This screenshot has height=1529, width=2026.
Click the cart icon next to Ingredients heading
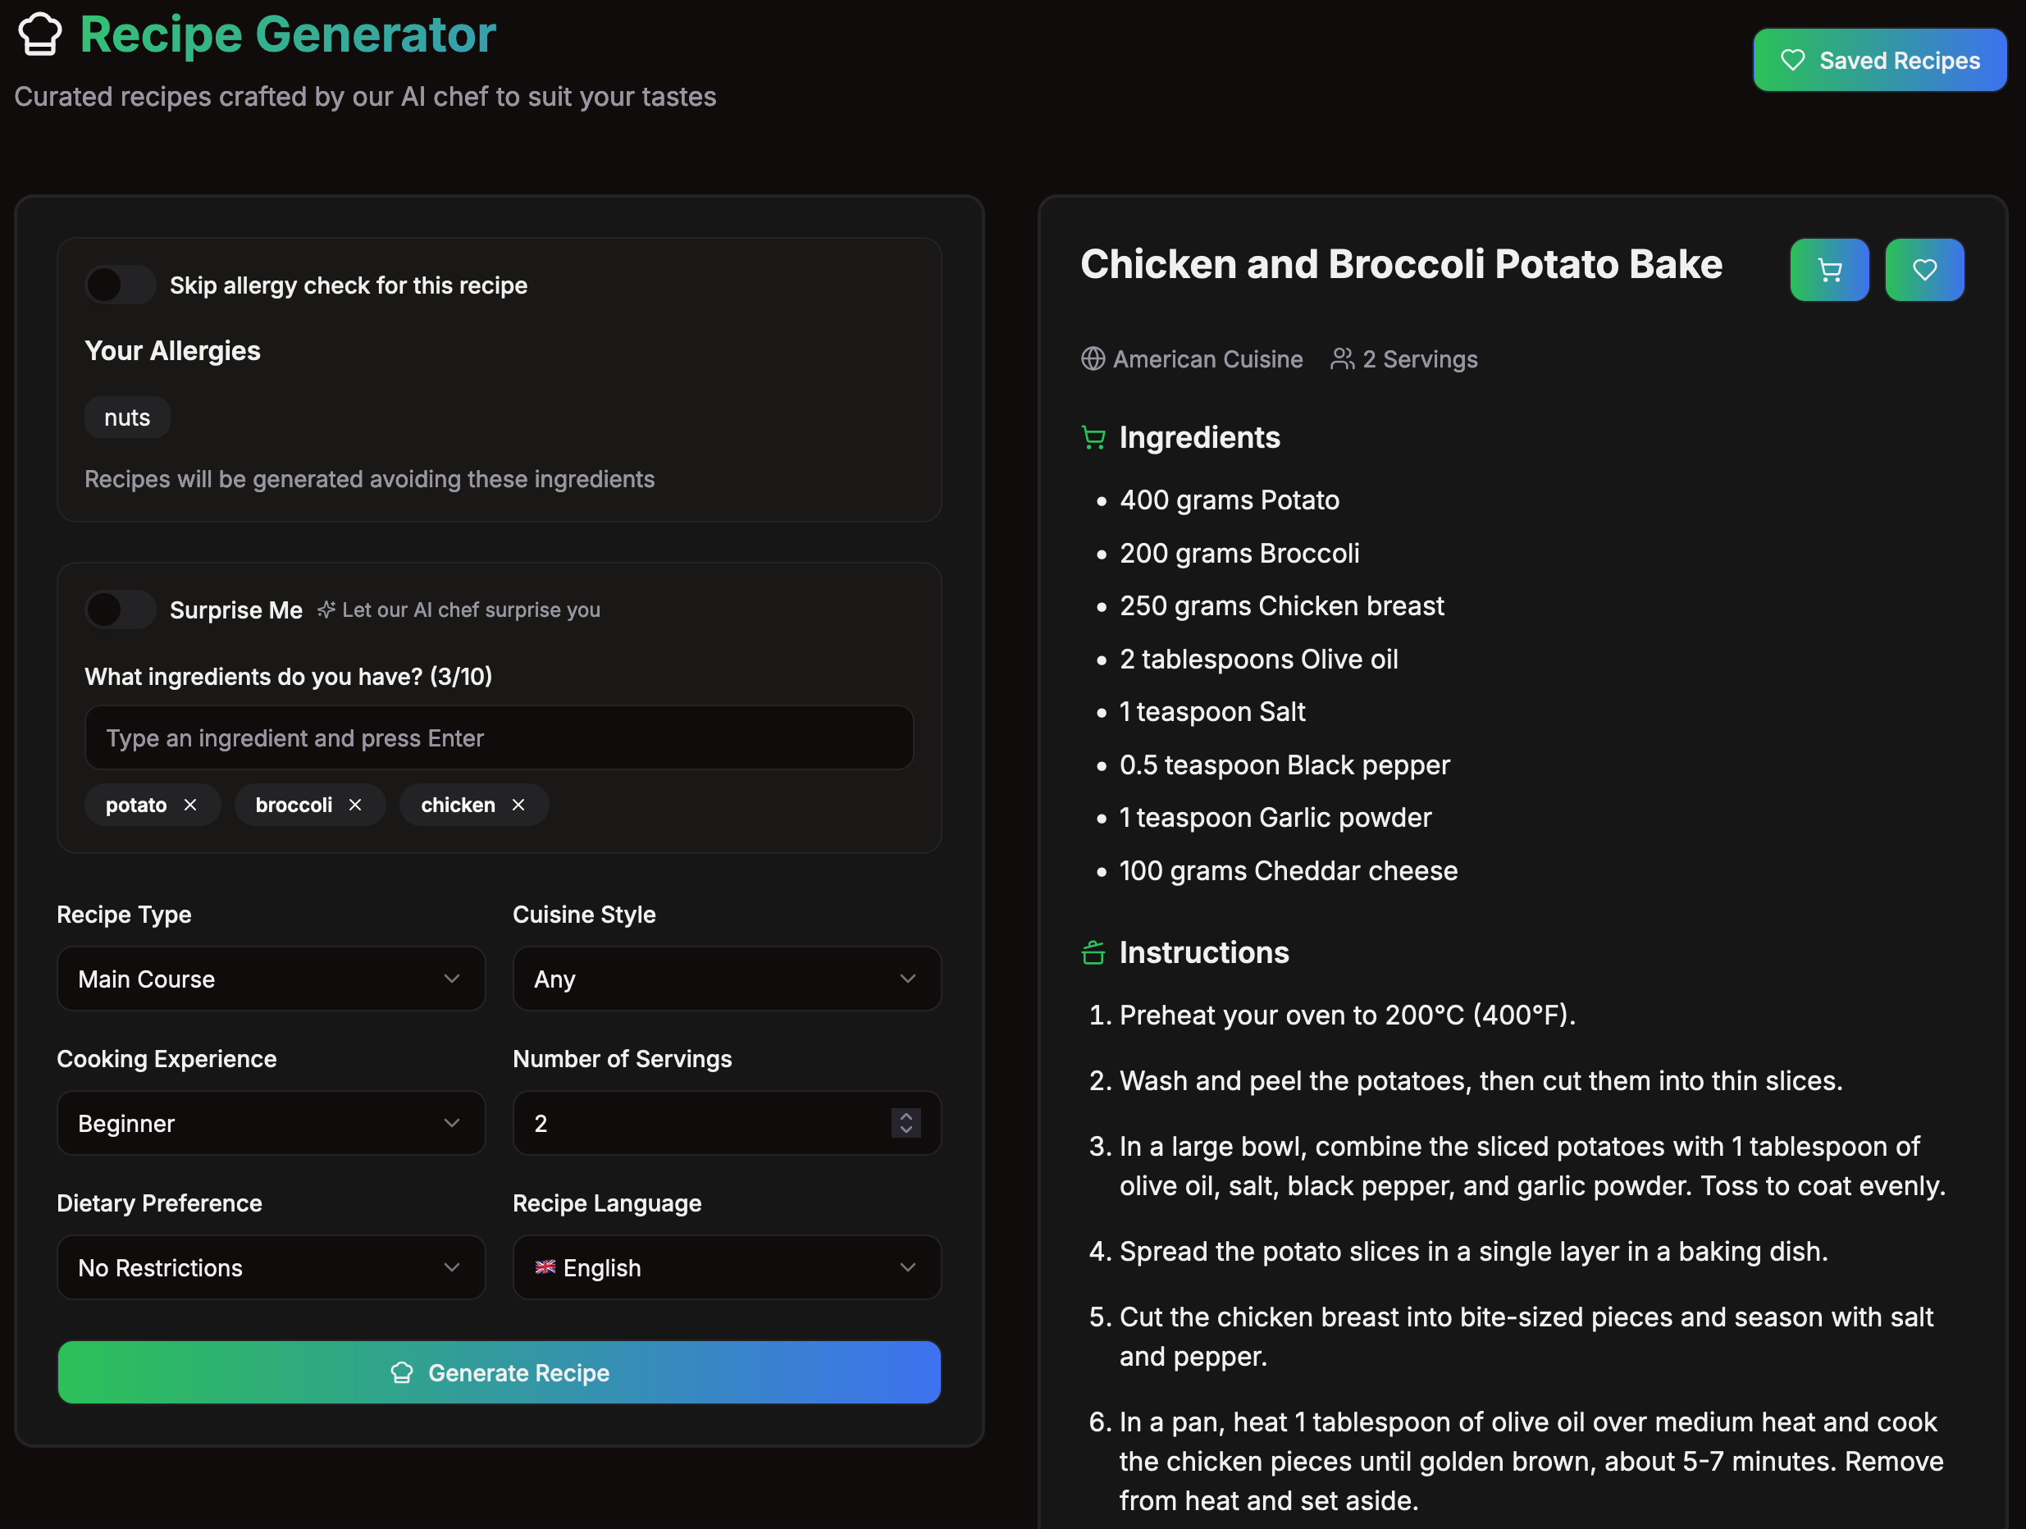(x=1093, y=437)
